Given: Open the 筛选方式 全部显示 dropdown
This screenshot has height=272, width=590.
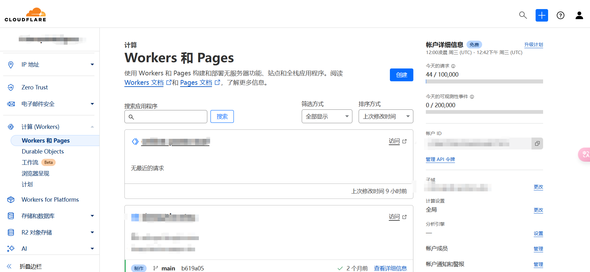Looking at the screenshot, I should pyautogui.click(x=327, y=116).
